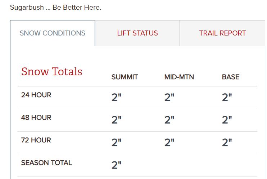This screenshot has height=179, width=267.
Task: Click the 72 hour mid-mountain snowfall value
Action: click(169, 143)
